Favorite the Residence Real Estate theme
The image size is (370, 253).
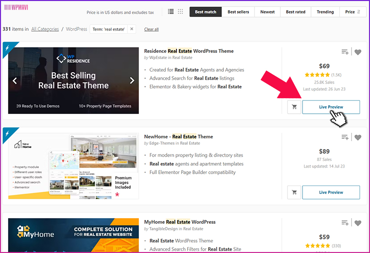[x=358, y=52]
